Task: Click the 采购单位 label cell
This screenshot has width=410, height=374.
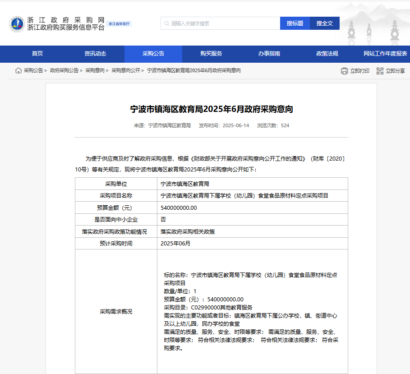Action: (x=116, y=184)
